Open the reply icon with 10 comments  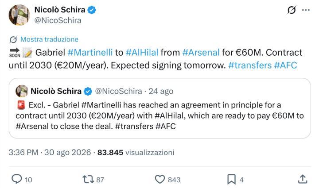[x=17, y=179]
